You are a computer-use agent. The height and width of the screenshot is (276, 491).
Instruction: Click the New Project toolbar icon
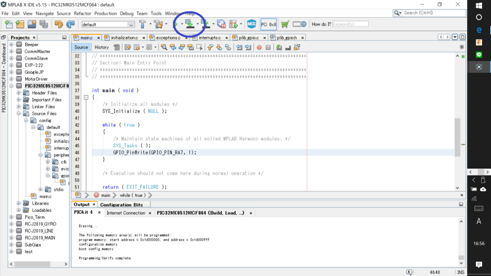tap(20, 25)
